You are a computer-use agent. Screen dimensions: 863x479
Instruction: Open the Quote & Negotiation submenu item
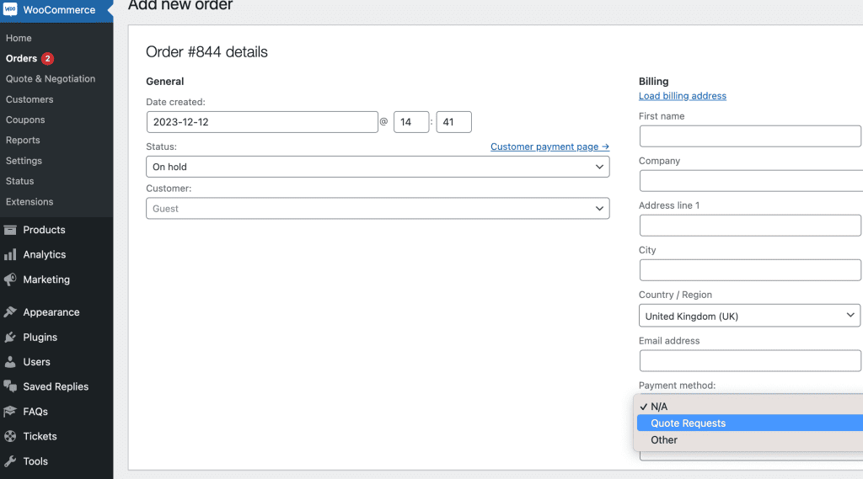tap(51, 78)
